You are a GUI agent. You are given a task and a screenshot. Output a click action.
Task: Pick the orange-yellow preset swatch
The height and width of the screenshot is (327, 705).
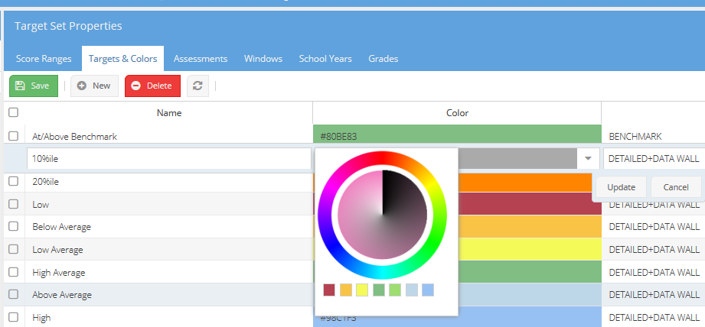[346, 290]
